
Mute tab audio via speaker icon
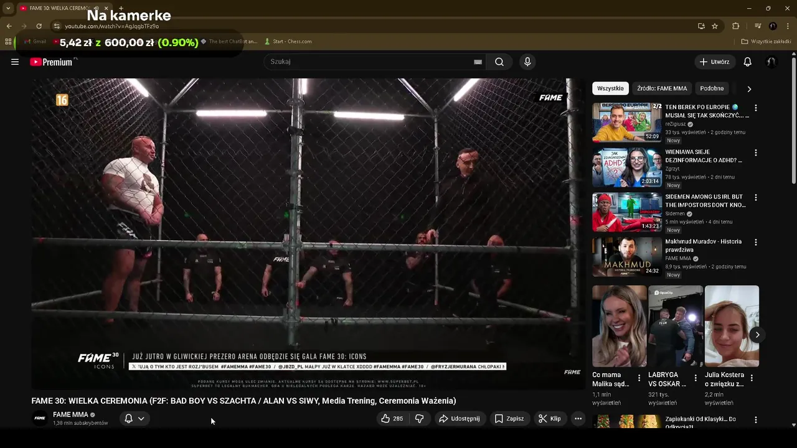pyautogui.click(x=96, y=8)
